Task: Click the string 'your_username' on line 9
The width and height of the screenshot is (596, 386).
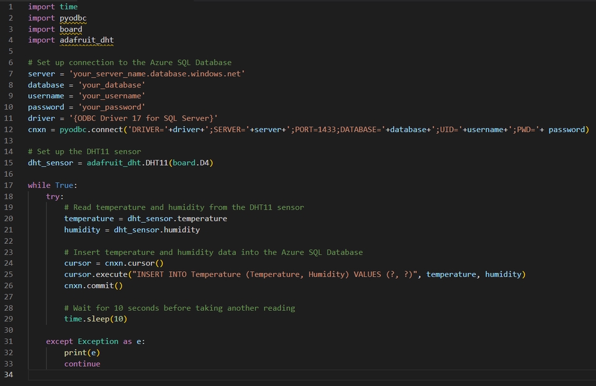Action: [x=112, y=96]
